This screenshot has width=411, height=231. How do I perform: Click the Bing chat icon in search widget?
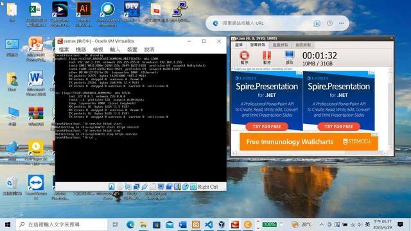coord(317,23)
